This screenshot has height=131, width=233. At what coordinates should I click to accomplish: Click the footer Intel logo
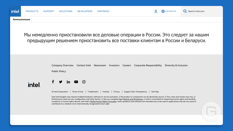[x=34, y=85]
